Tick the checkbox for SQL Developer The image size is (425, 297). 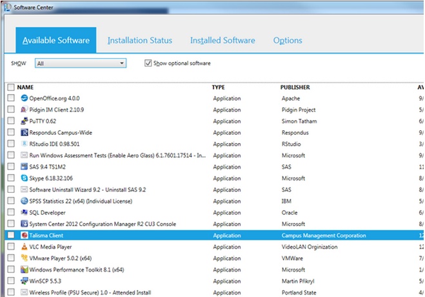pyautogui.click(x=10, y=213)
